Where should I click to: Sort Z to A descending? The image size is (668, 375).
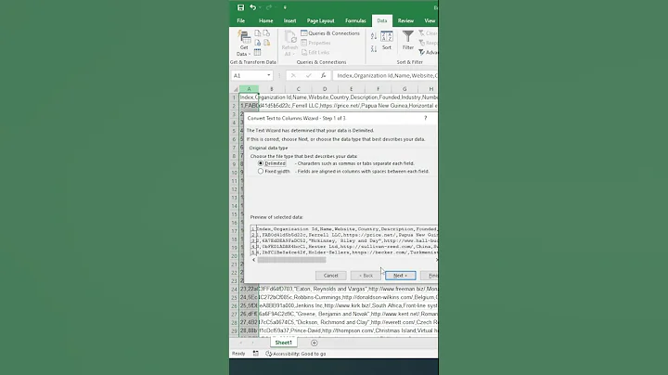(x=374, y=49)
